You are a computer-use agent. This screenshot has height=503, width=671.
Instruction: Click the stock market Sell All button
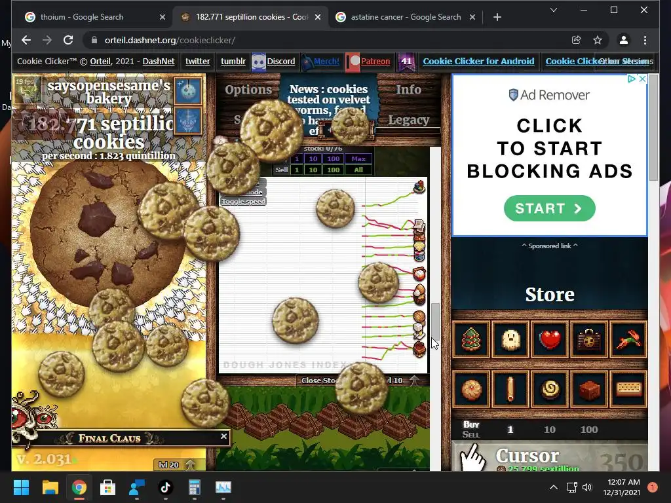tap(358, 170)
